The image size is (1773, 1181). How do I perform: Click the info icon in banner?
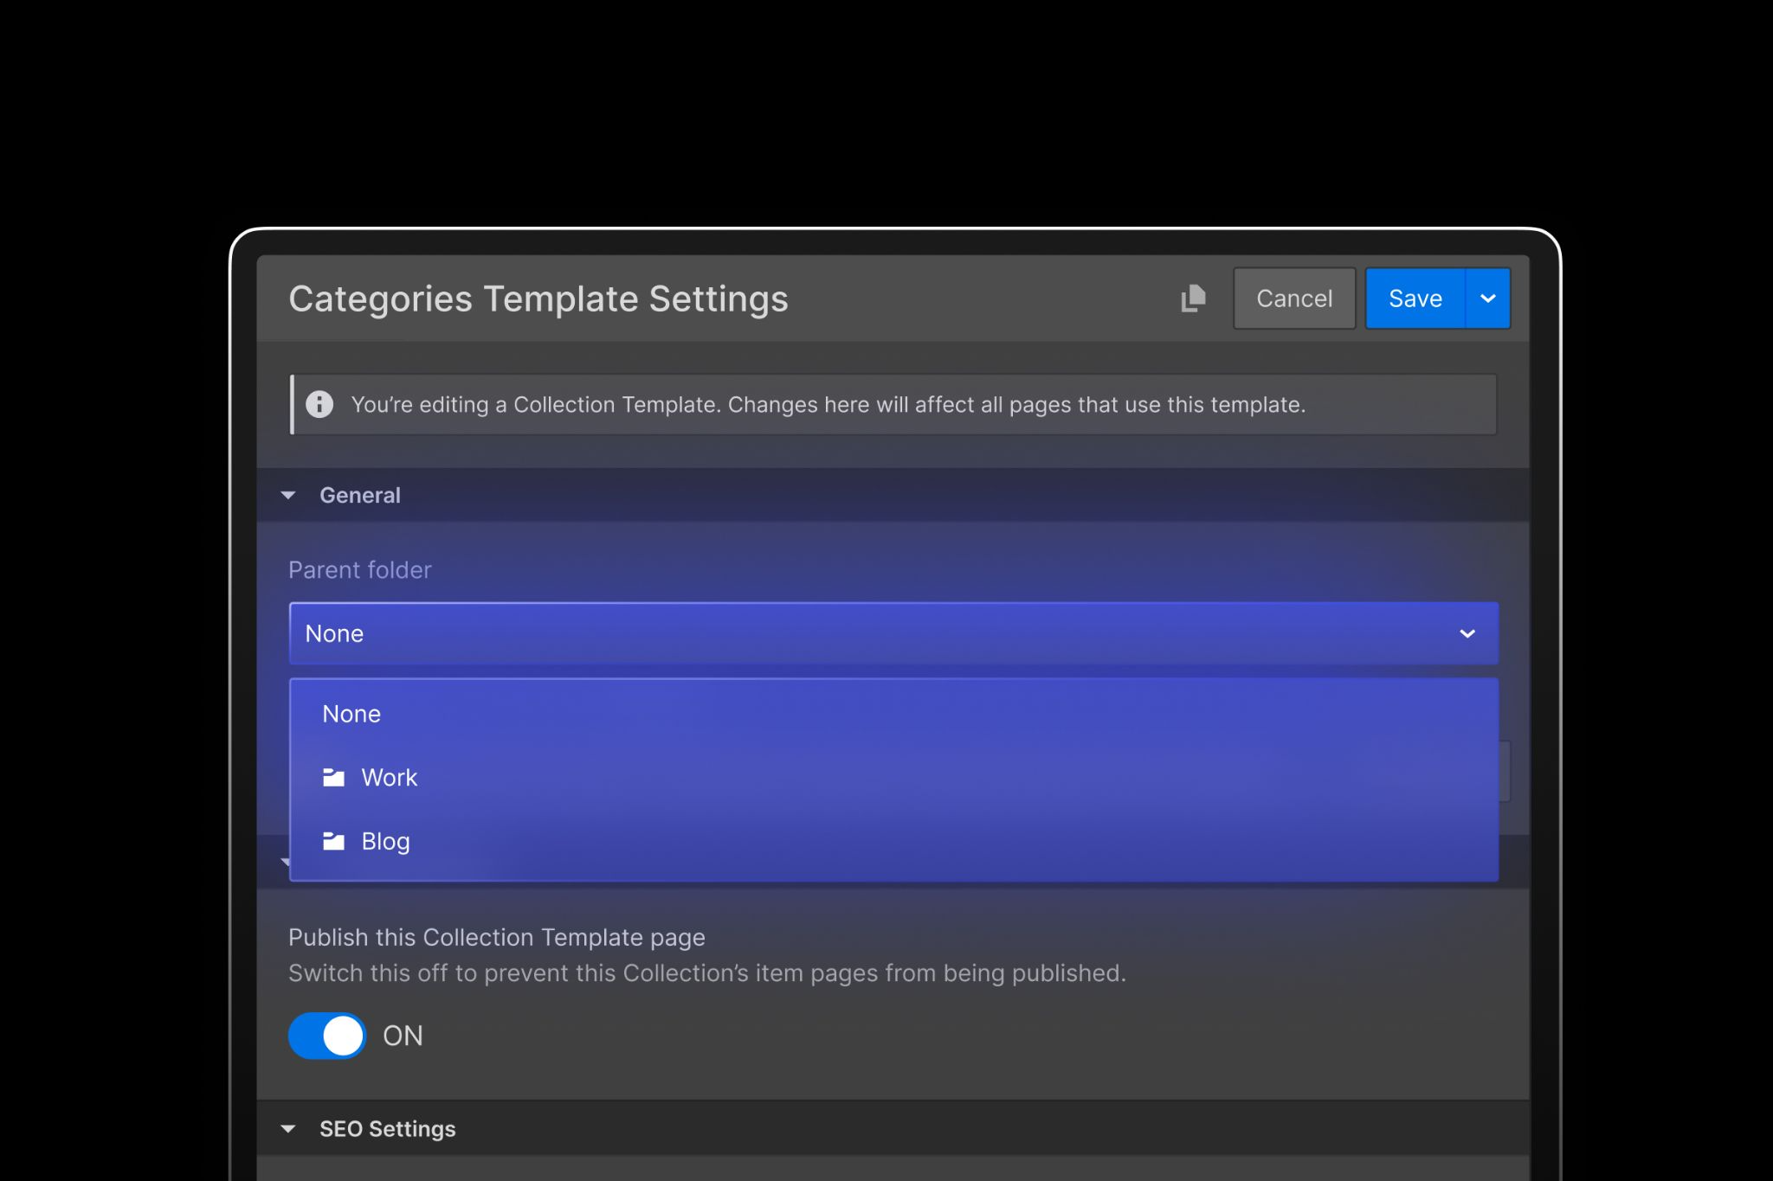tap(319, 404)
